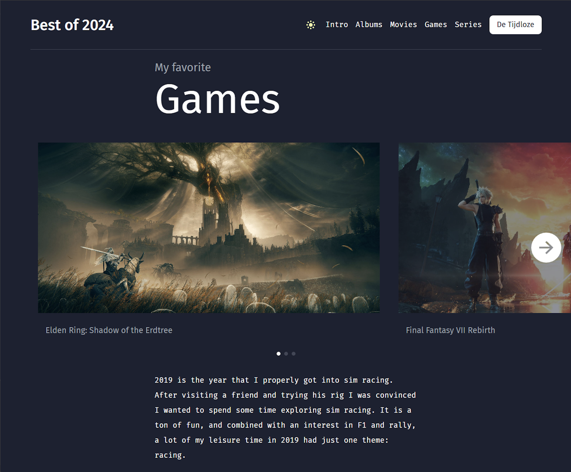The height and width of the screenshot is (472, 571).
Task: Go to the Movies section
Action: [403, 25]
